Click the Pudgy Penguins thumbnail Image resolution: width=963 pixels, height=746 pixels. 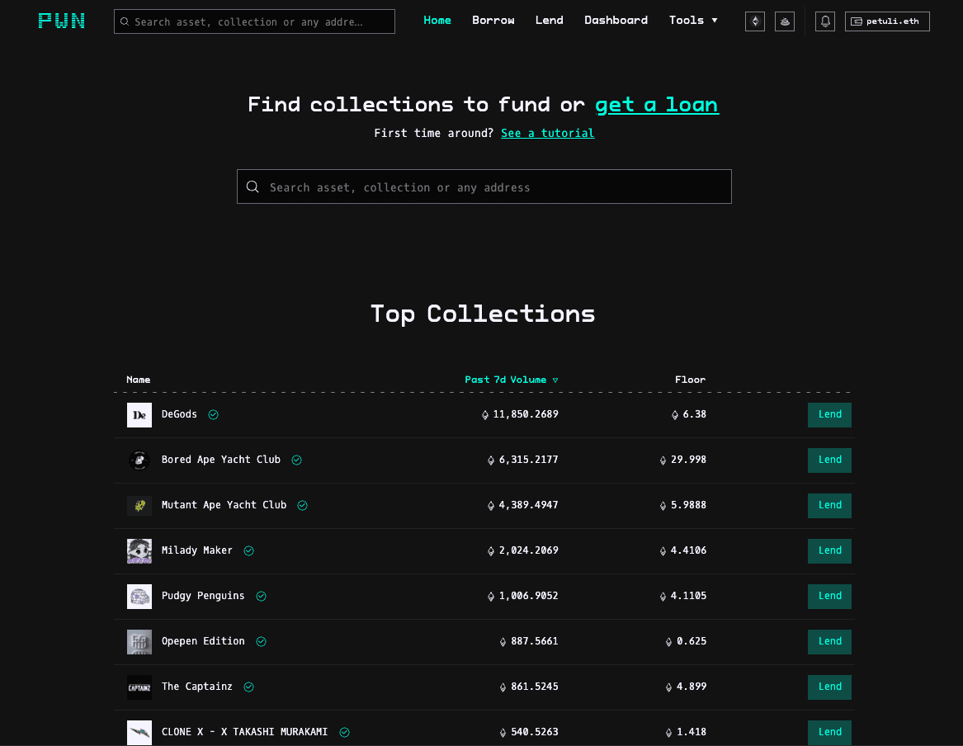[139, 596]
